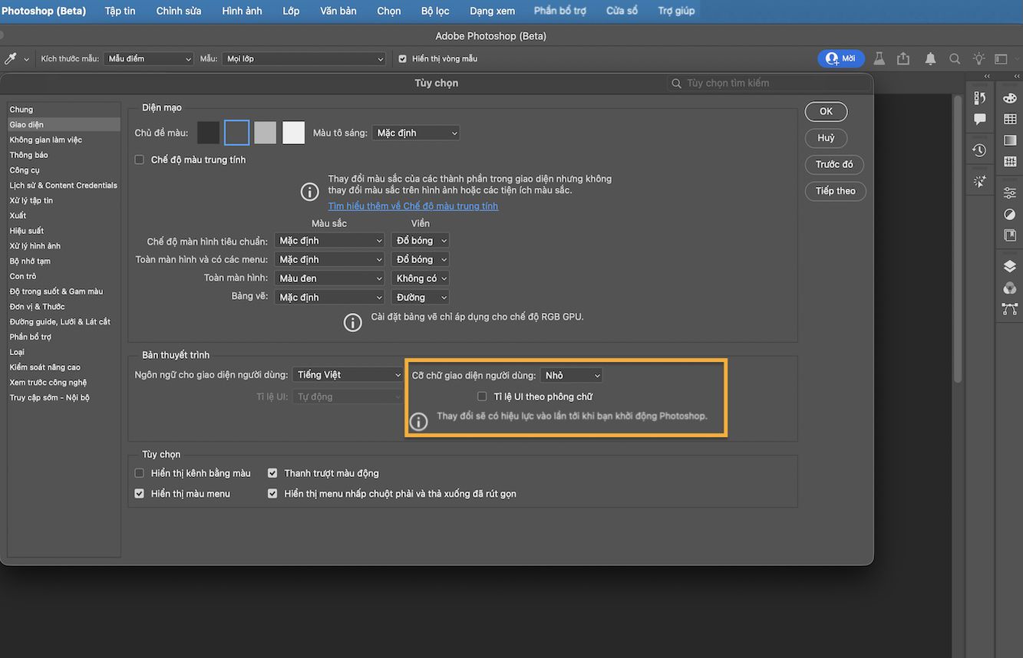Open the 'Màu tô sáng' dropdown

(x=415, y=132)
